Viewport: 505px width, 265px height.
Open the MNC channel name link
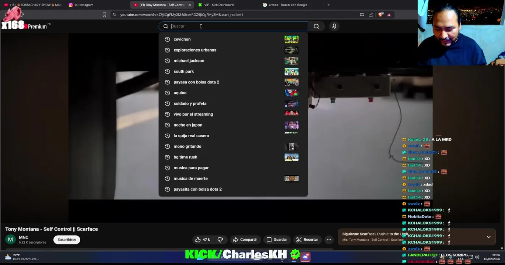point(24,237)
